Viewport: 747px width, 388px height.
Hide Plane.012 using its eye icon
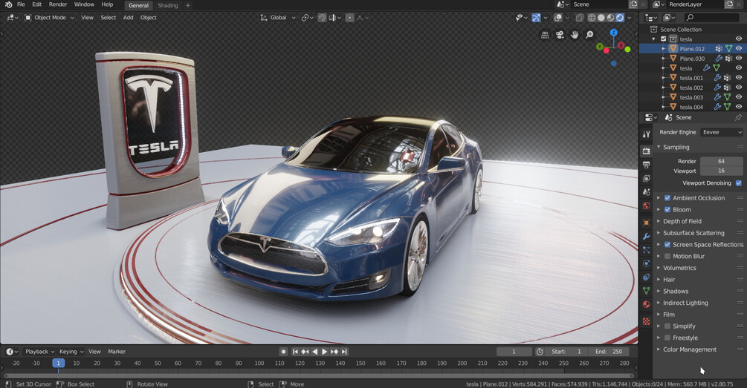(739, 48)
